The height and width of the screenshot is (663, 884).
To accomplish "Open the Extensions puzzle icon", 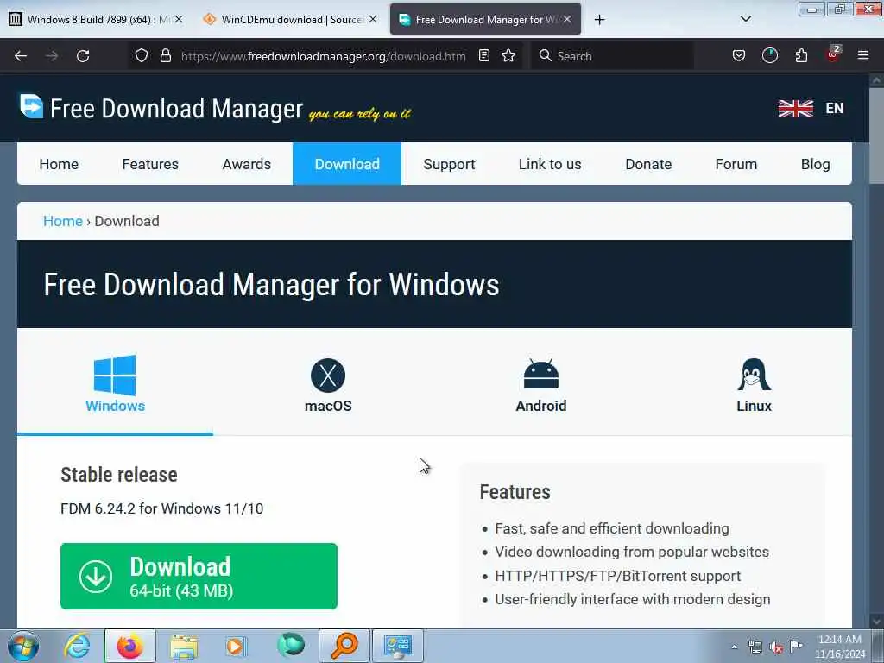I will [x=801, y=55].
